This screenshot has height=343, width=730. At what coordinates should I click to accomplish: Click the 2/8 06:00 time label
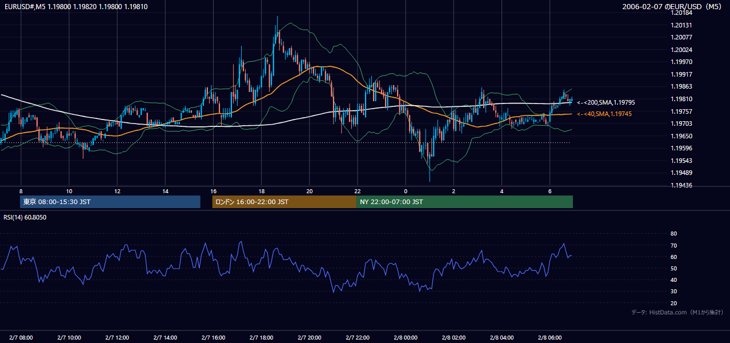549,337
